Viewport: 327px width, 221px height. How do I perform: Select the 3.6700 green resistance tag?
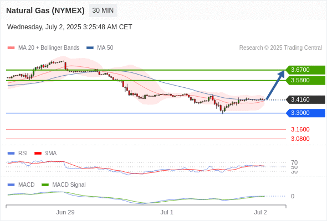(305, 70)
